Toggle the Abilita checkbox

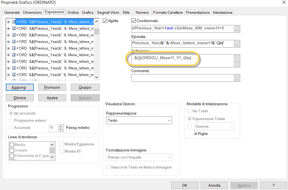[x=105, y=21]
